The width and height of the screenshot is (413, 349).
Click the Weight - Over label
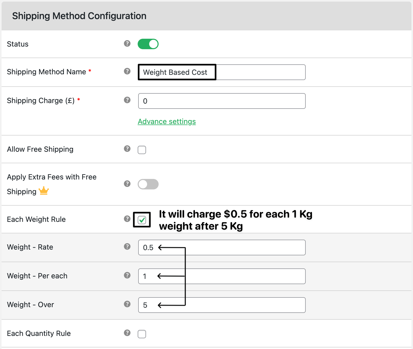point(31,305)
